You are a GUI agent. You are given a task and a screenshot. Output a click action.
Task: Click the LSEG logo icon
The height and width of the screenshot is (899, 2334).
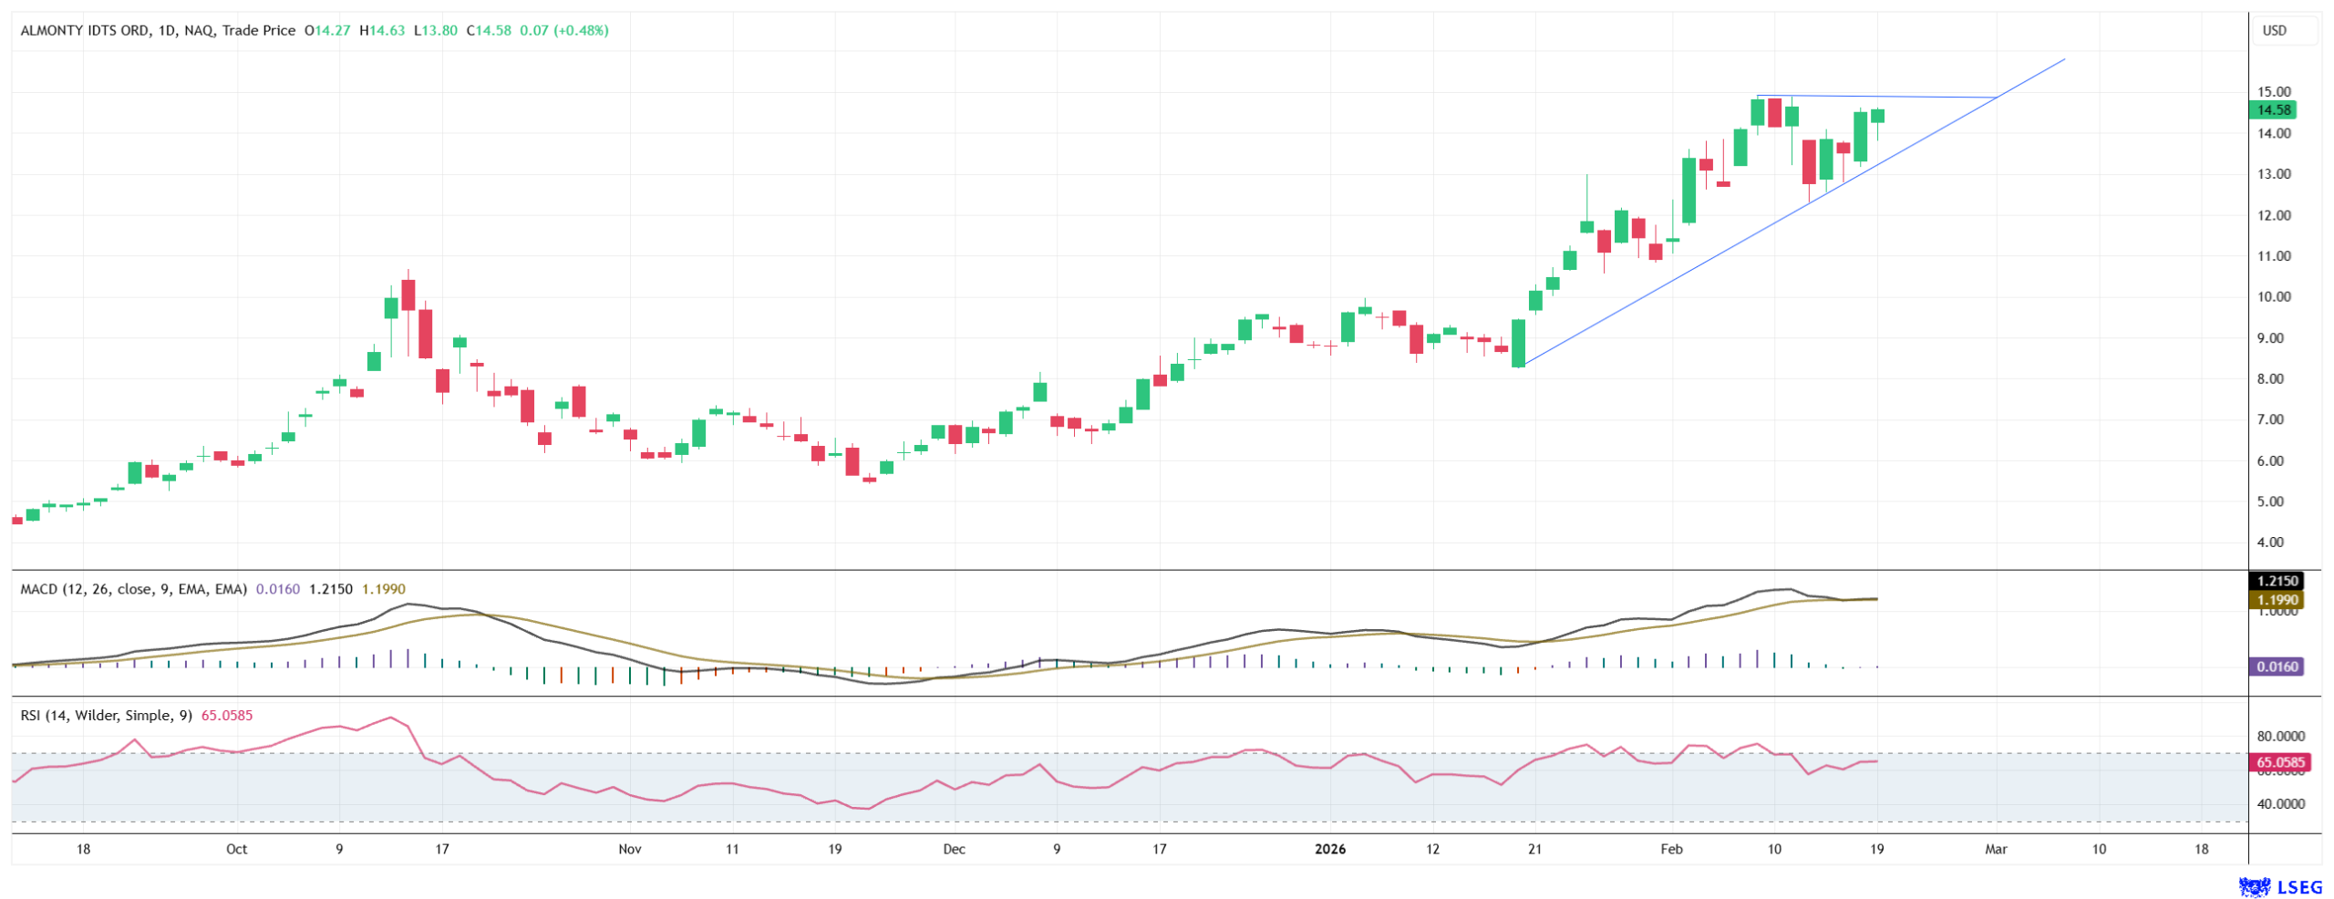(2253, 886)
